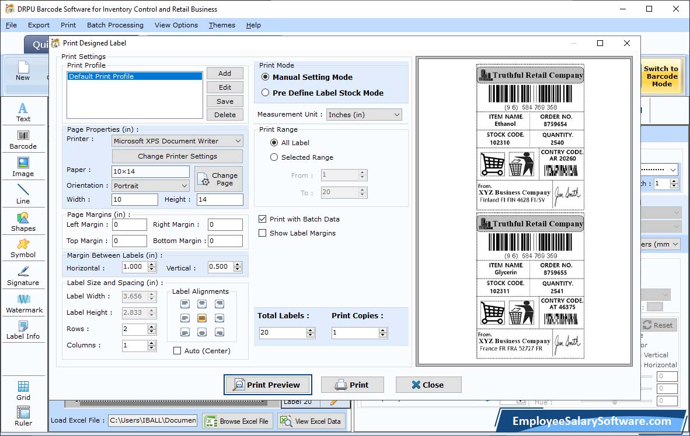The height and width of the screenshot is (436, 690).
Task: Select the Signature tool in sidebar
Action: 23,276
